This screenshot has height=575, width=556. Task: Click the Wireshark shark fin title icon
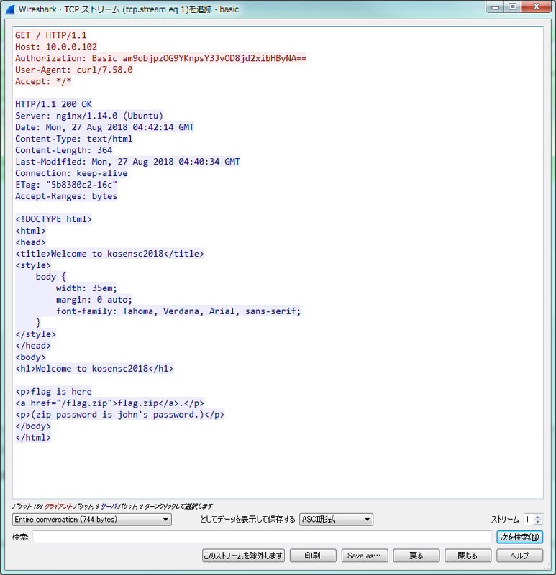coord(10,9)
